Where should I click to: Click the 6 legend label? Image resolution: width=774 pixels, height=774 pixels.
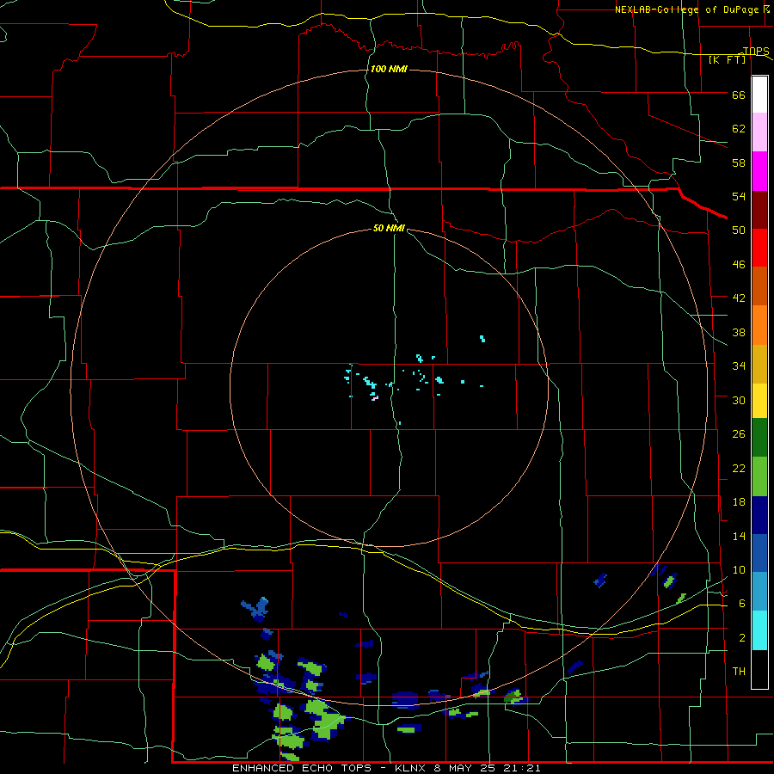click(x=742, y=604)
